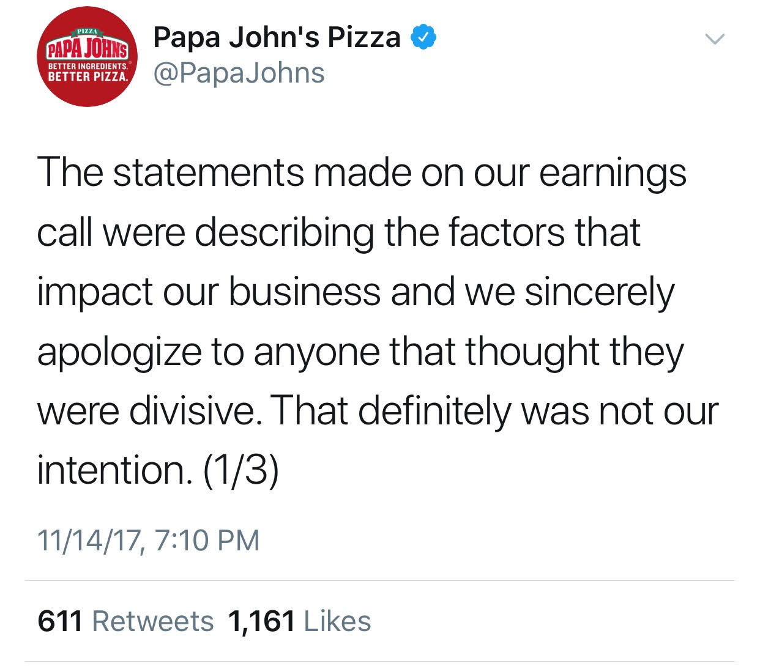Image resolution: width=760 pixels, height=669 pixels.
Task: Click the BETTER PIZZA text in the avatar
Action: coord(88,78)
